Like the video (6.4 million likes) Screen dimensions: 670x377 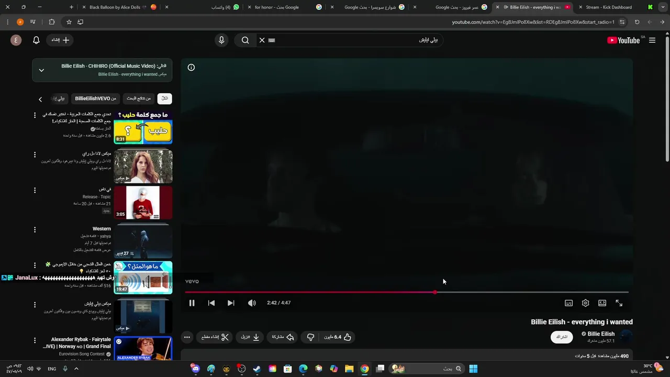tap(338, 337)
